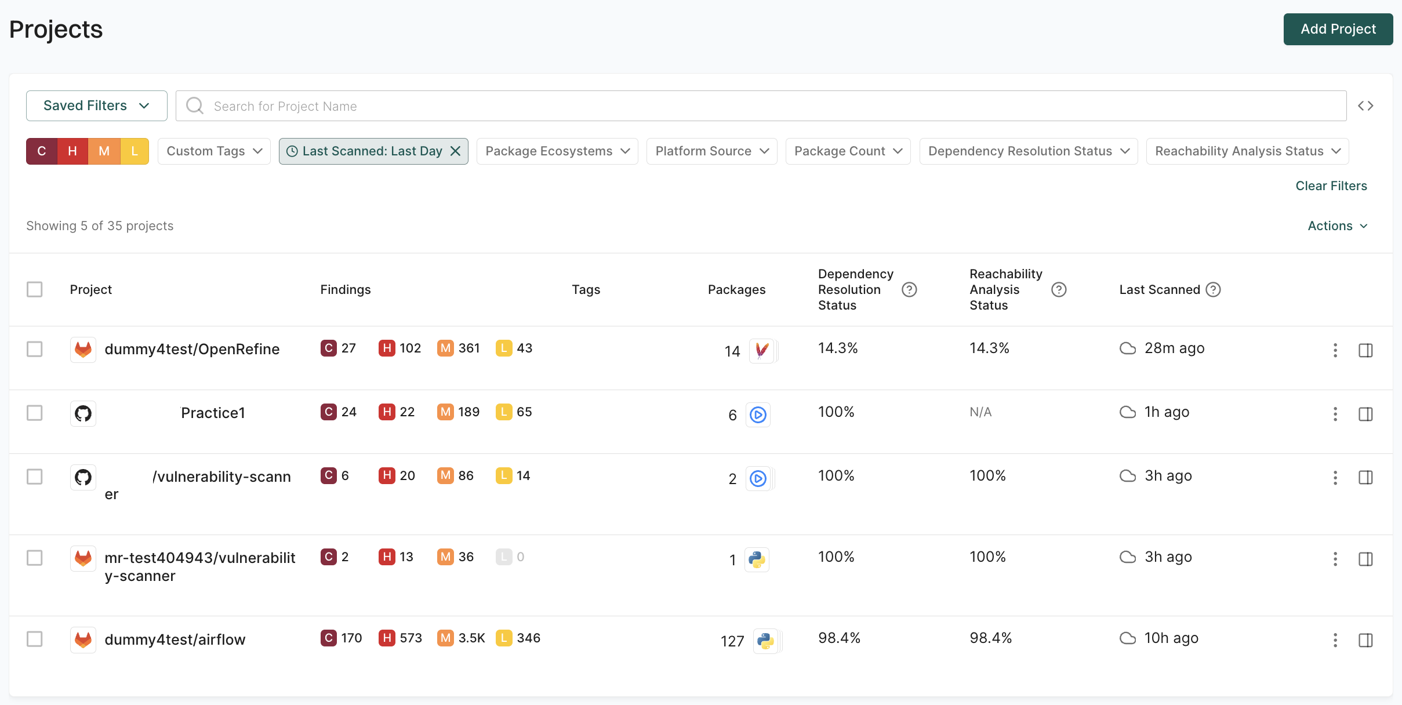The height and width of the screenshot is (705, 1402).
Task: Expand the Saved Filters dropdown
Action: coord(97,106)
